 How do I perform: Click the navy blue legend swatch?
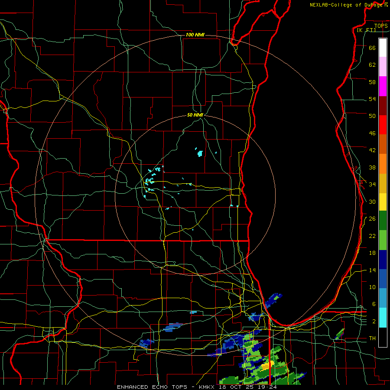[383, 260]
